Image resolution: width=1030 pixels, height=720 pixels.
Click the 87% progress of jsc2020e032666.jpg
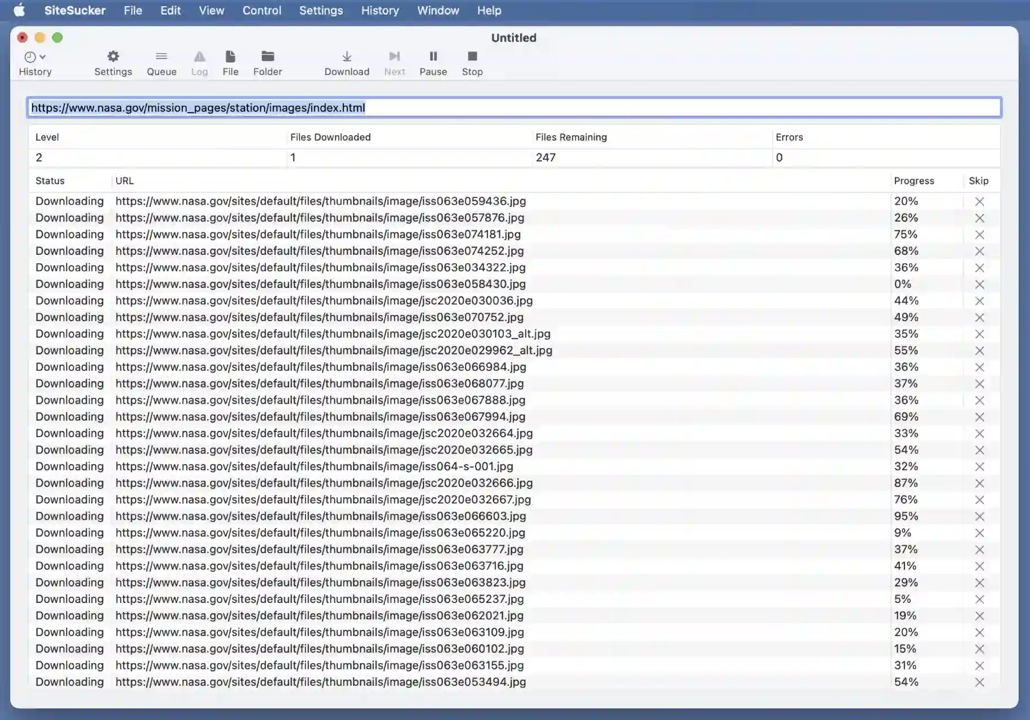pos(906,483)
